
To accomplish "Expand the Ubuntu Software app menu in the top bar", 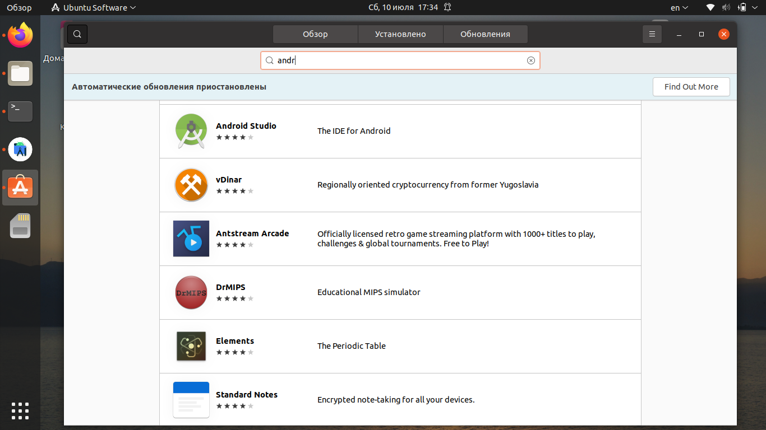I will click(93, 8).
